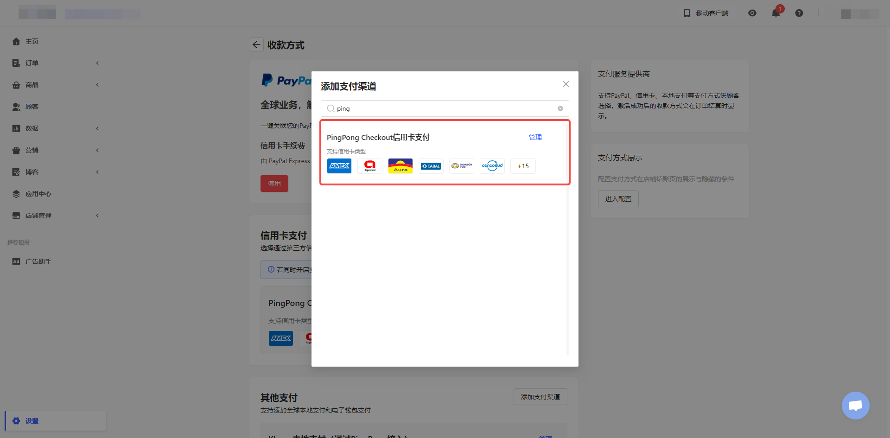890x438 pixels.
Task: Click the 进入配置 button
Action: 618,199
